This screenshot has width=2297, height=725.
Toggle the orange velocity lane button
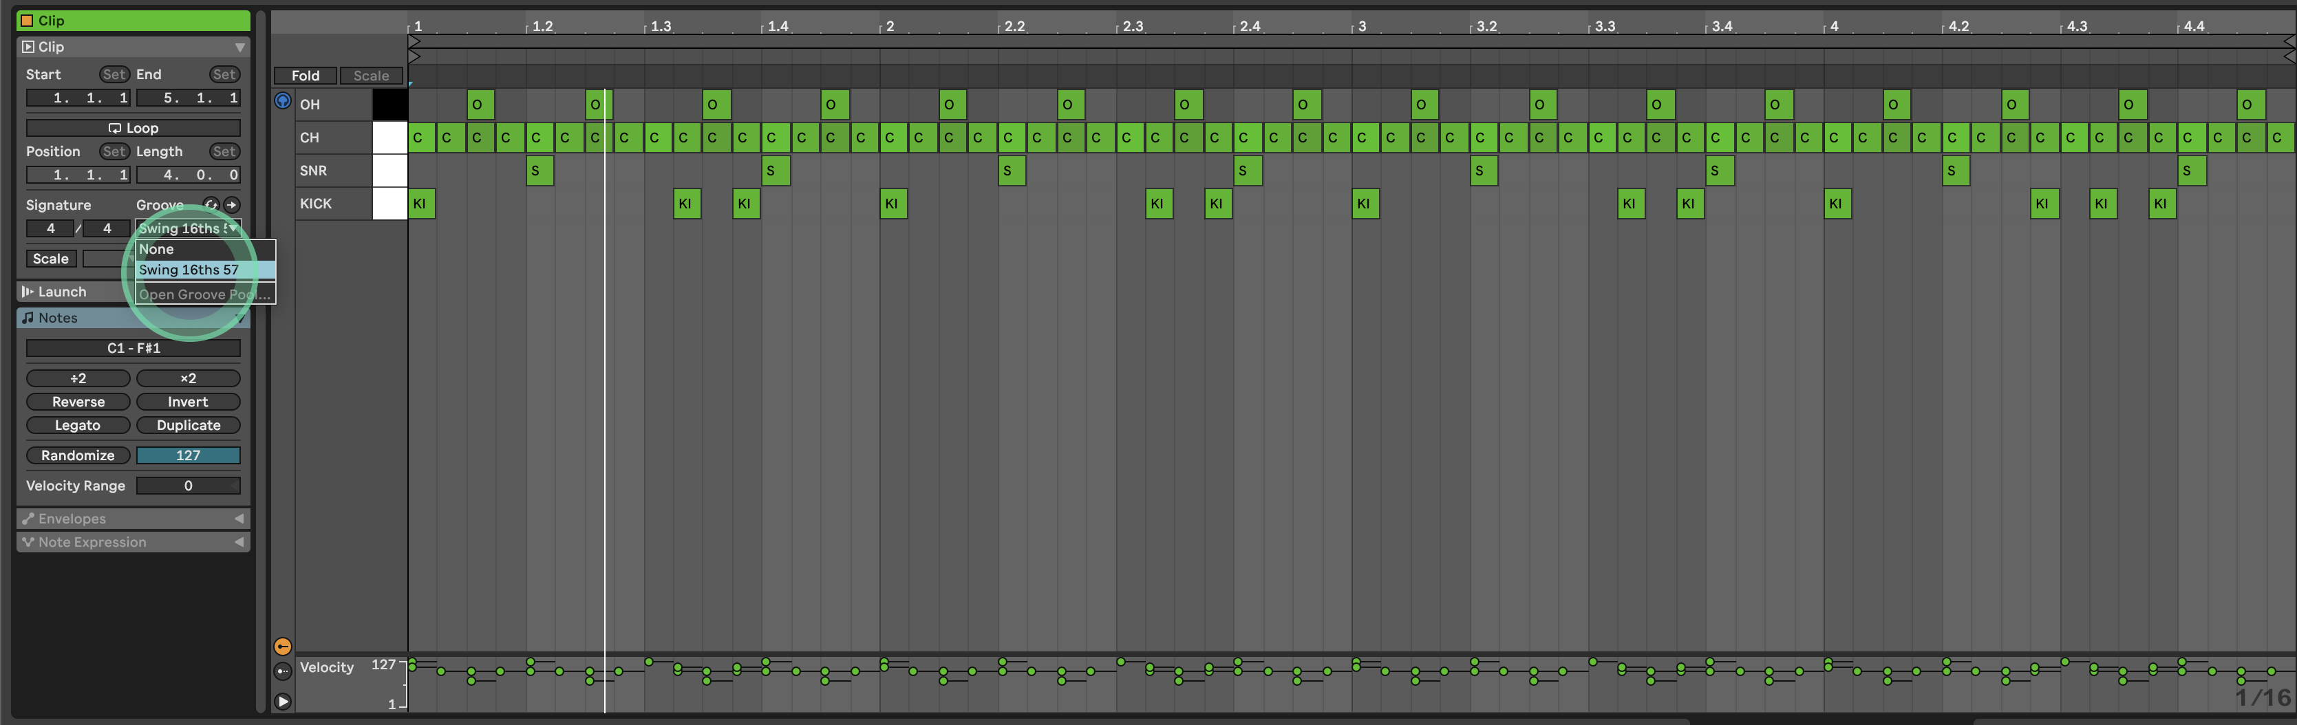point(283,647)
